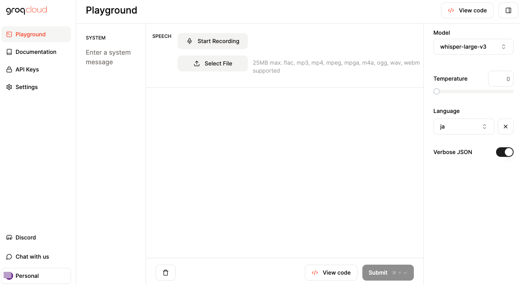Open the ja language dropdown
Image resolution: width=520 pixels, height=285 pixels.
coord(463,127)
